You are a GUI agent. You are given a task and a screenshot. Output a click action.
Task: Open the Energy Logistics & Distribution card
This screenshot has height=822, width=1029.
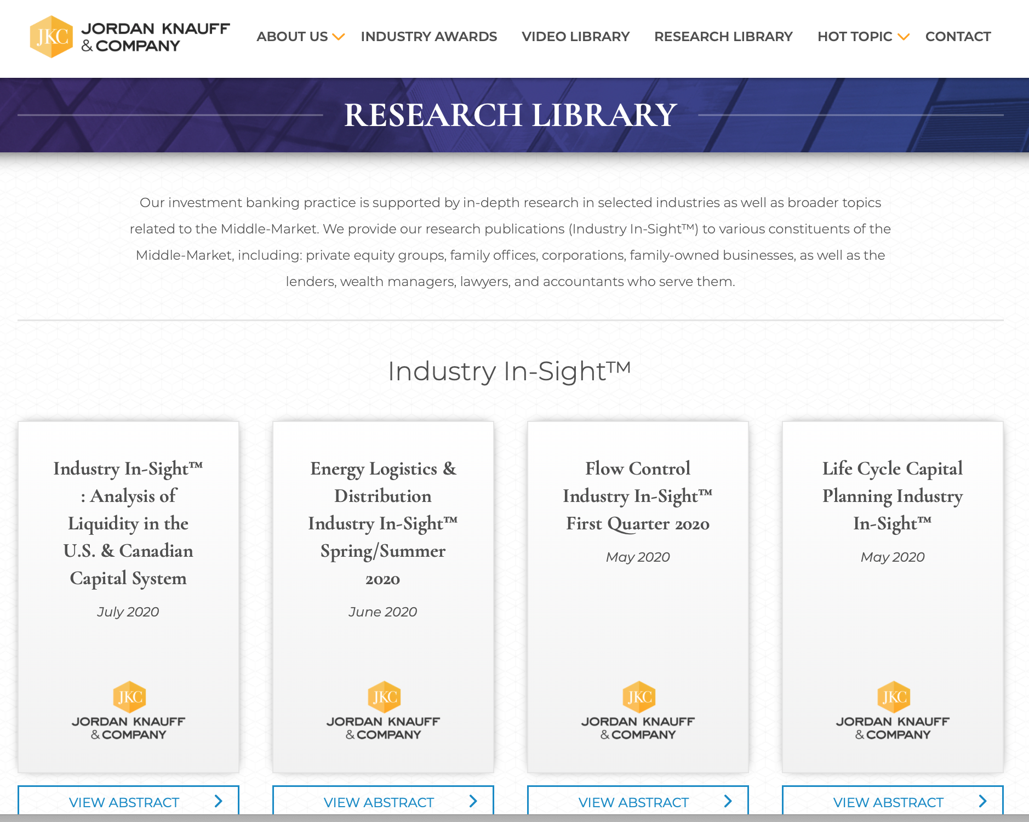coord(383,597)
